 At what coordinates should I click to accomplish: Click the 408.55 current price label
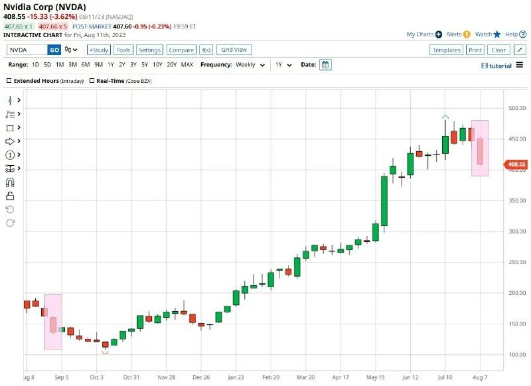[x=515, y=164]
